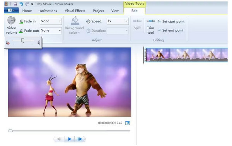Click the Split tool button
The image size is (232, 146).
tap(137, 24)
